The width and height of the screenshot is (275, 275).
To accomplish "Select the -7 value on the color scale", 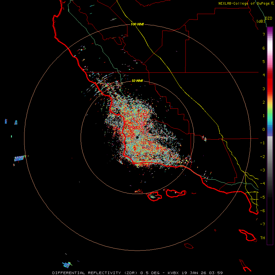I will tap(262, 224).
